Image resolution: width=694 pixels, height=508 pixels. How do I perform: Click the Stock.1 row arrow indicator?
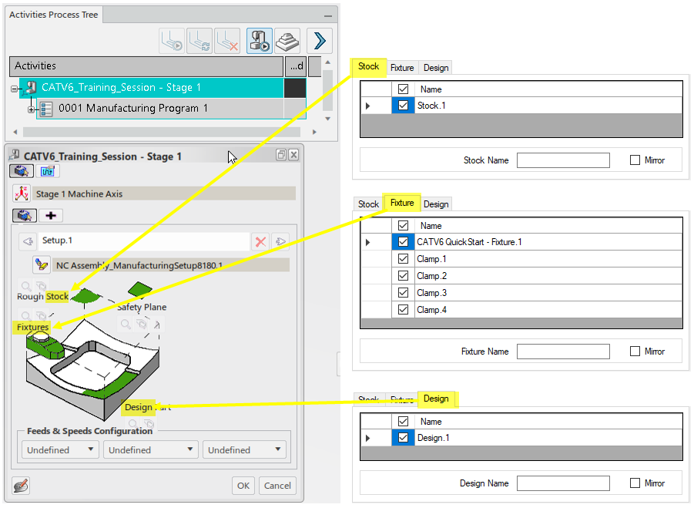[x=368, y=106]
